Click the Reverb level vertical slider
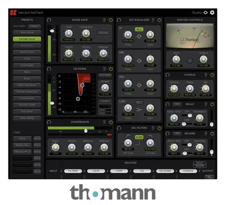The image size is (225, 205). (212, 148)
